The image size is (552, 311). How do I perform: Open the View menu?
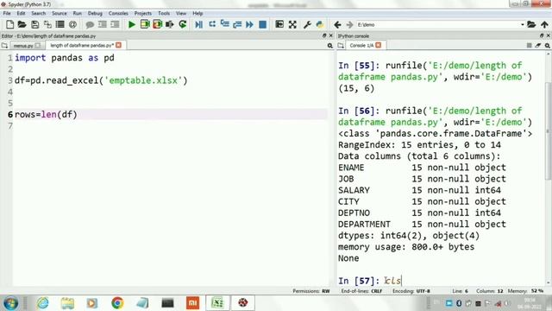[x=181, y=13]
